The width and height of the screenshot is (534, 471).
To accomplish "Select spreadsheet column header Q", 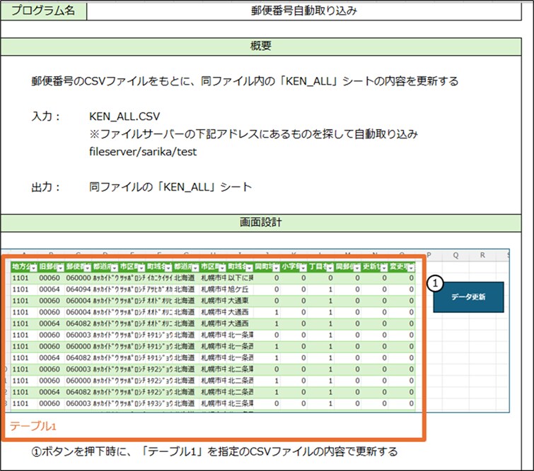I will click(455, 255).
